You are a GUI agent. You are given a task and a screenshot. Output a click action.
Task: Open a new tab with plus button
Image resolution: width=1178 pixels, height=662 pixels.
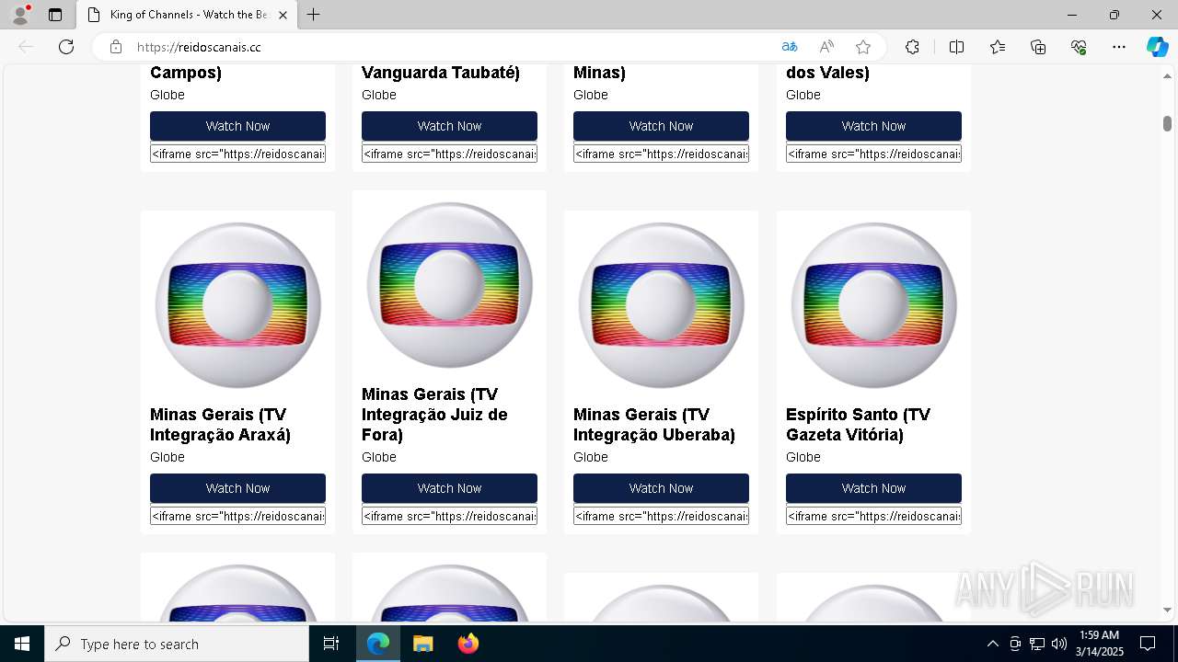click(314, 15)
